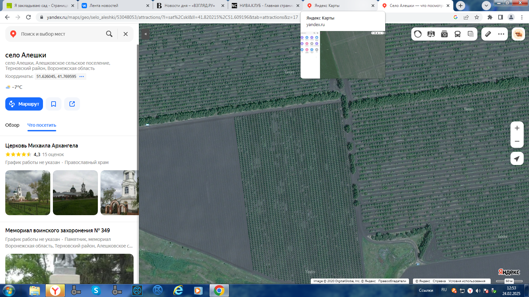Open the user profile avatar
Screen dimensions: 529x297
point(518,34)
